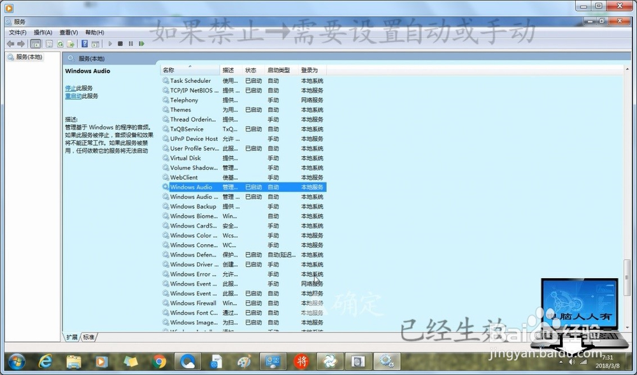This screenshot has height=375, width=637.
Task: Click the Start Service play icon
Action: coord(110,43)
